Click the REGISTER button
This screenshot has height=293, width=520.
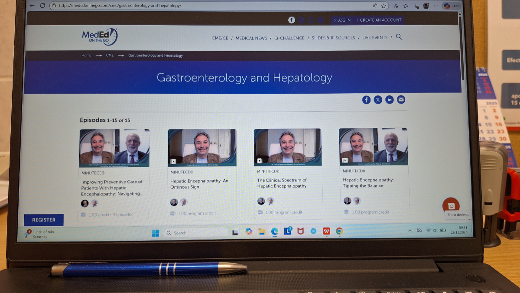(44, 220)
